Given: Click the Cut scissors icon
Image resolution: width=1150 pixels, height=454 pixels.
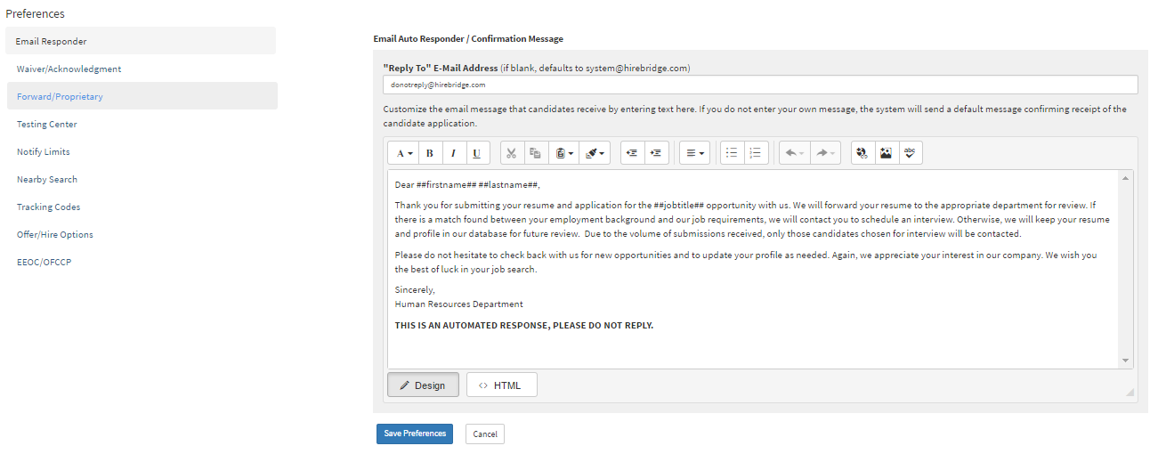Looking at the screenshot, I should tap(511, 153).
